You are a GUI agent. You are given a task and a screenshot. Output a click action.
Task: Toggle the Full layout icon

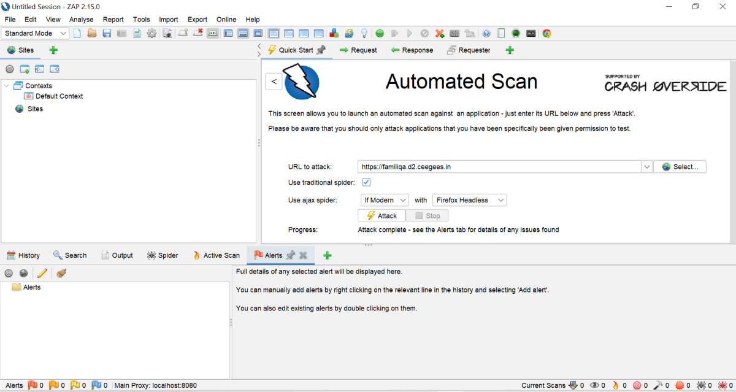[x=258, y=33]
